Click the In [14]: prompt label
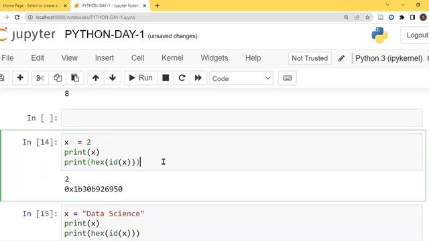The width and height of the screenshot is (429, 241). (40, 142)
